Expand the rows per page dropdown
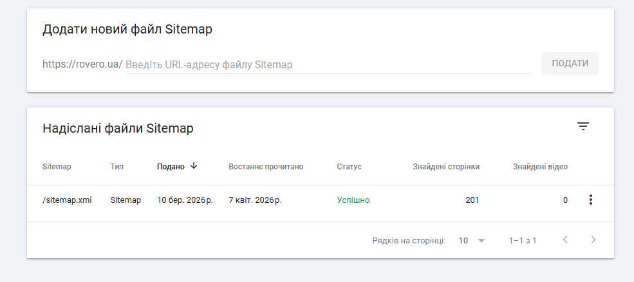This screenshot has height=282, width=634. click(x=481, y=241)
